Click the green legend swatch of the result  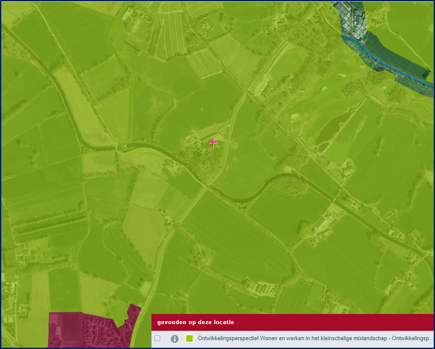[189, 338]
